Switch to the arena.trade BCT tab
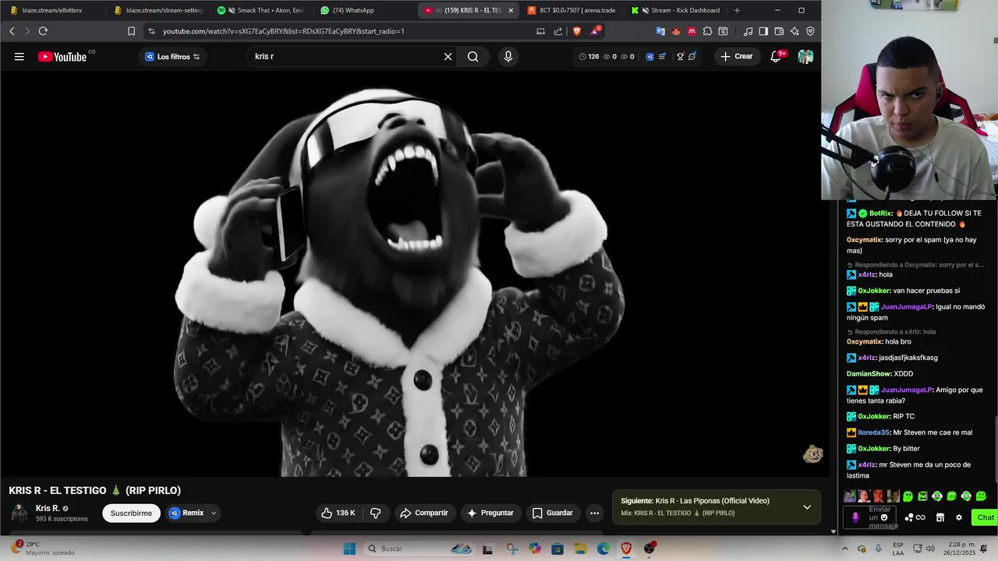Image resolution: width=998 pixels, height=561 pixels. click(572, 10)
